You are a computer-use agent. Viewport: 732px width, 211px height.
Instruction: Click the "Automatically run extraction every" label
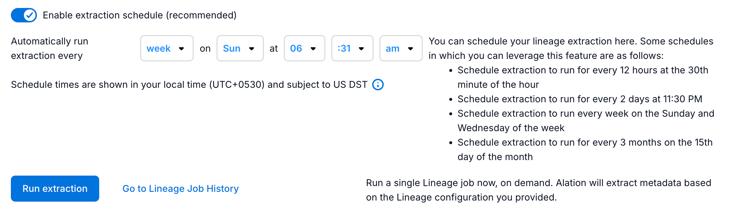[x=50, y=48]
